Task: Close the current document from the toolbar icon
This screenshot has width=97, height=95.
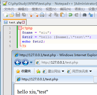Action: (x=30, y=15)
